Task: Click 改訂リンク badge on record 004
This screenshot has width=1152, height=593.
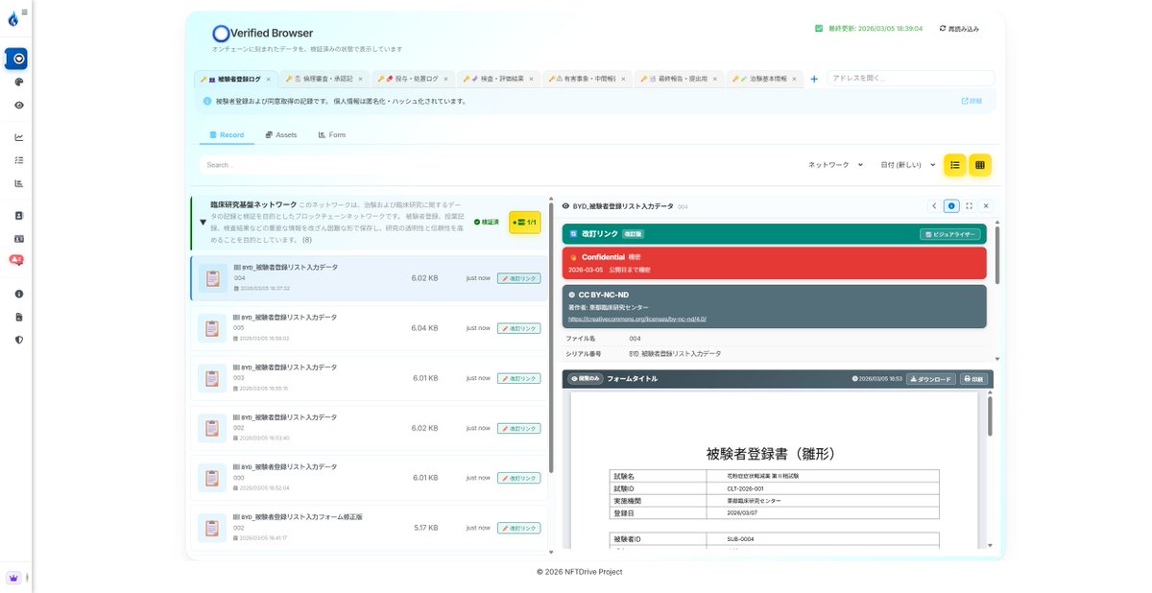Action: pyautogui.click(x=518, y=278)
